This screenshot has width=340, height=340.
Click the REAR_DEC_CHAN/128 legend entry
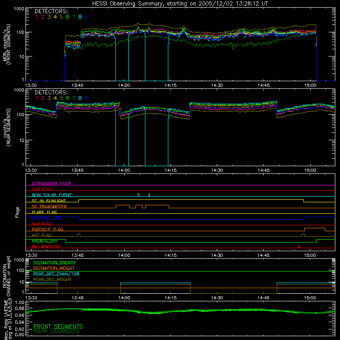coord(56,274)
